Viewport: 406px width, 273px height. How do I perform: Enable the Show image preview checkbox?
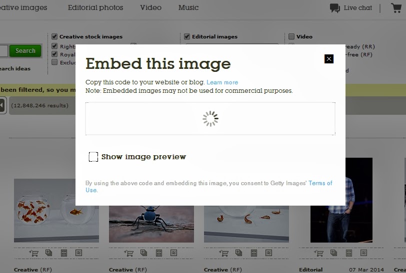pos(93,157)
